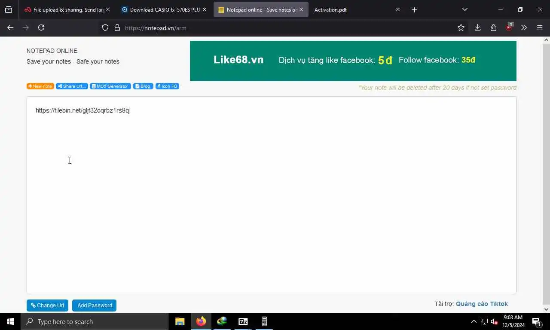
Task: Open Firefox View icon in tab strip
Action: 9,9
